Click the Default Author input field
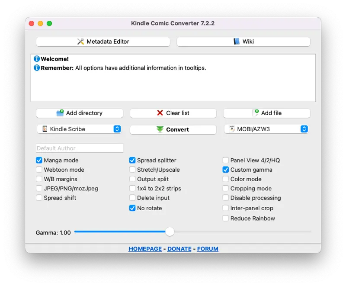The width and height of the screenshot is (346, 286). [x=80, y=148]
